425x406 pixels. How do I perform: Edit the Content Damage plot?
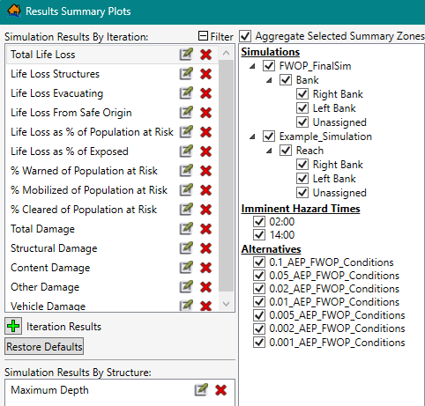tap(186, 268)
